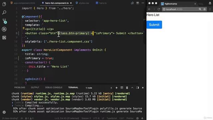Open the Explorer view in activity bar
This screenshot has height=120, width=213.
tap(4, 4)
